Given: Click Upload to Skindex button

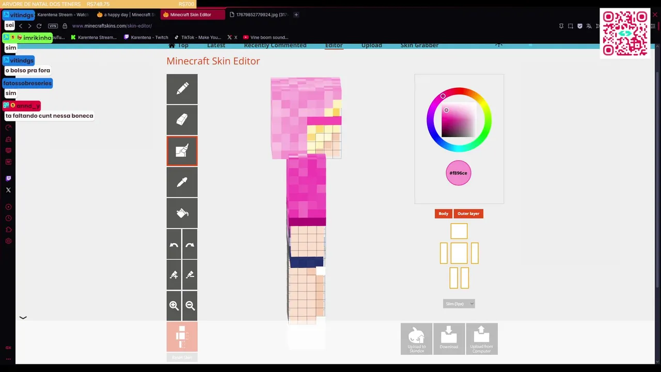Looking at the screenshot, I should coord(416,339).
